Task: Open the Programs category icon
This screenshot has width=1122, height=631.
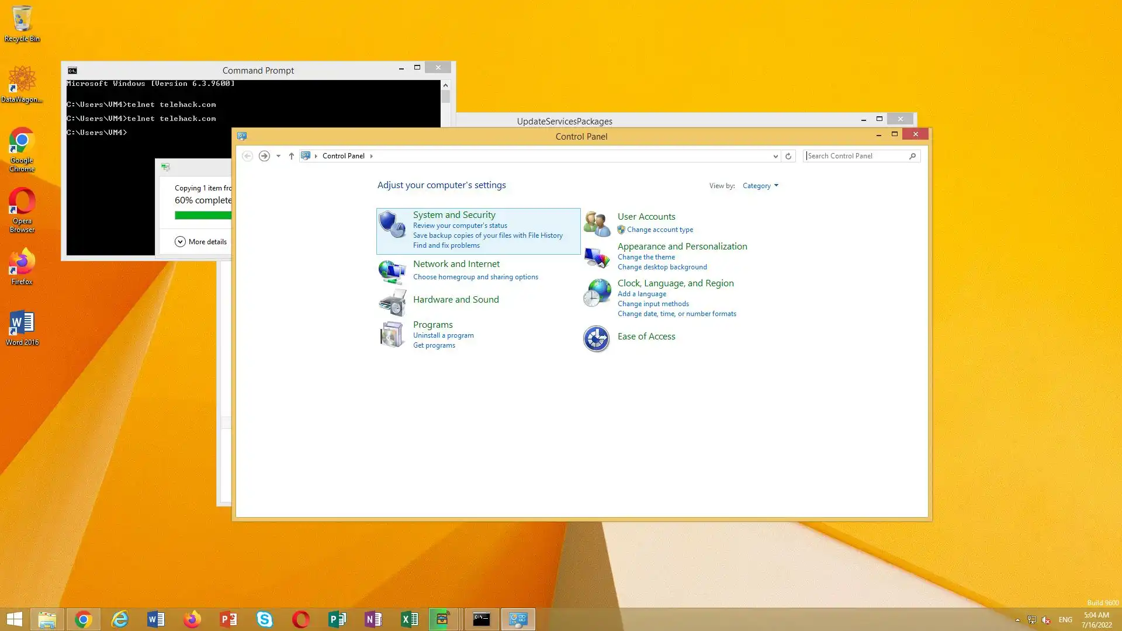Action: click(392, 335)
